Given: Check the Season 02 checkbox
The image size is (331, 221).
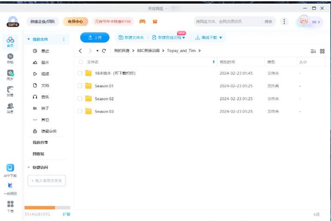Looking at the screenshot, I should click(x=79, y=98).
